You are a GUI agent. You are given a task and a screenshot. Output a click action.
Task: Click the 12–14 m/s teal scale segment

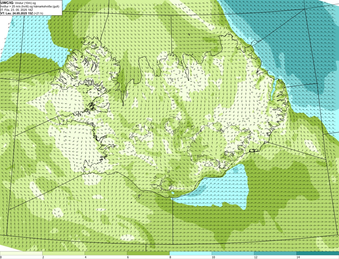[x=275, y=253]
